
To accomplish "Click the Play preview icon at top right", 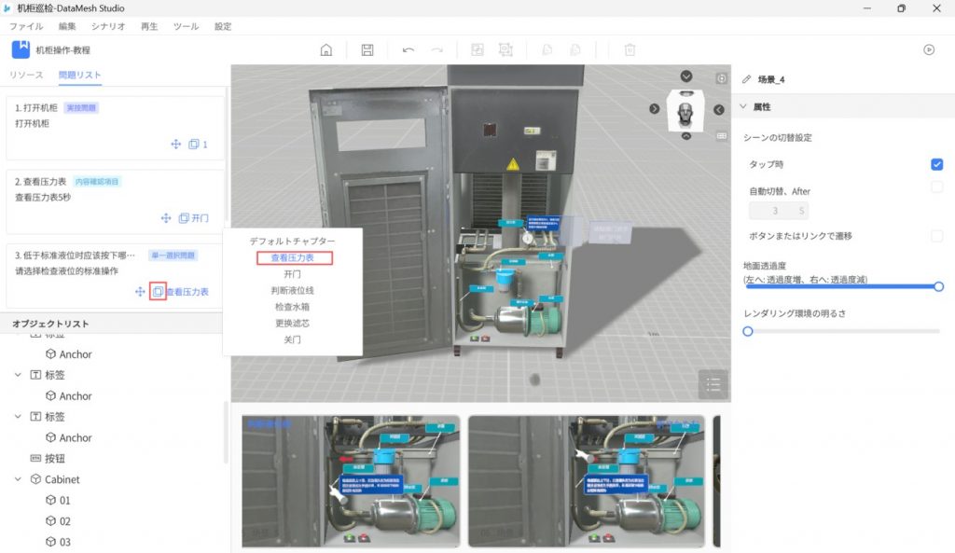I will click(x=929, y=49).
